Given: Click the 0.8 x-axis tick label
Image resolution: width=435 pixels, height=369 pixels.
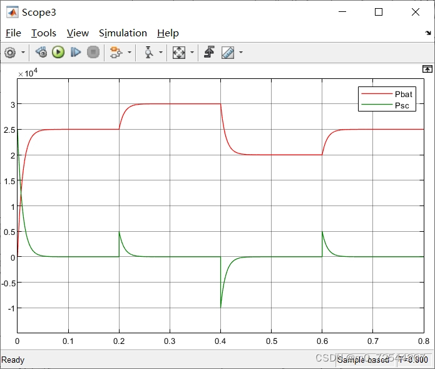Looking at the screenshot, I should point(424,341).
